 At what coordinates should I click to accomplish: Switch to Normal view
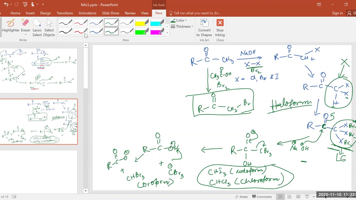click(x=280, y=197)
